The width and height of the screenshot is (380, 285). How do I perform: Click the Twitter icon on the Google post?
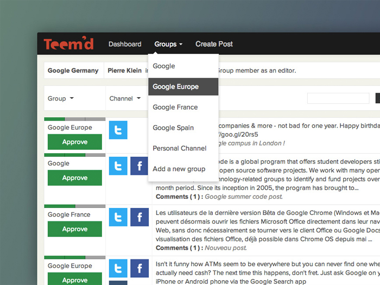click(118, 166)
